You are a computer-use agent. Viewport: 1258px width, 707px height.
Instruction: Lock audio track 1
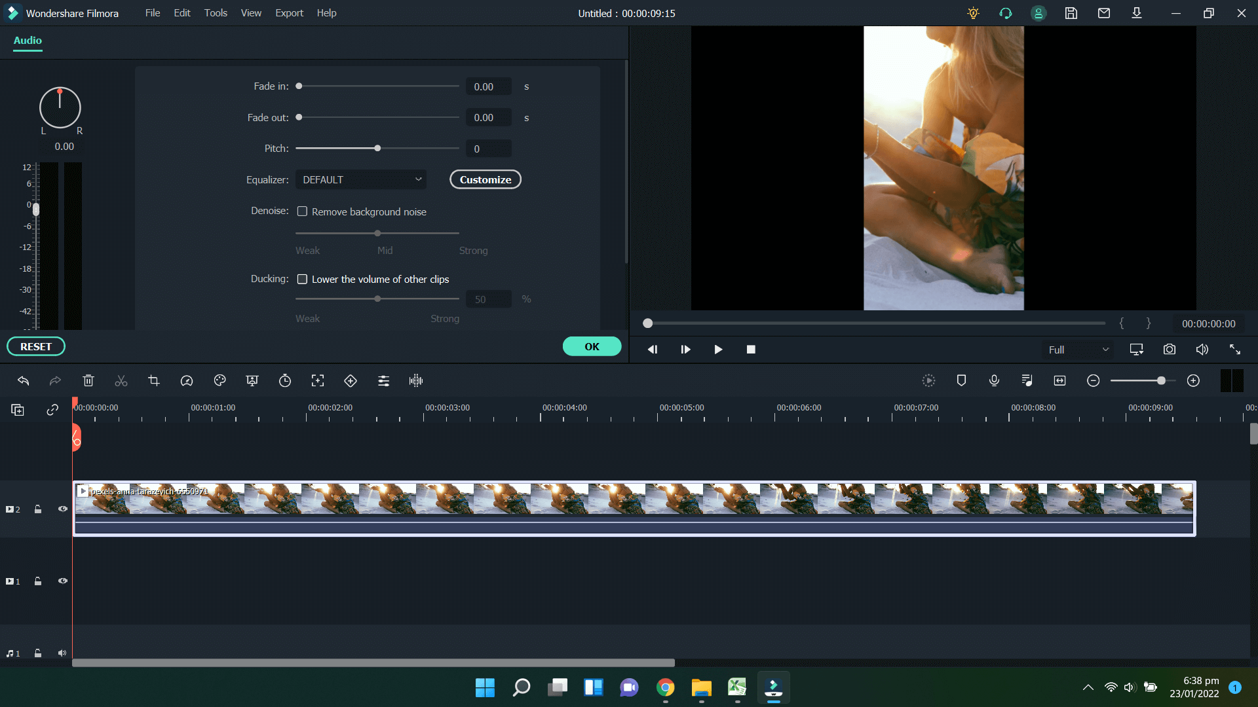click(x=38, y=653)
